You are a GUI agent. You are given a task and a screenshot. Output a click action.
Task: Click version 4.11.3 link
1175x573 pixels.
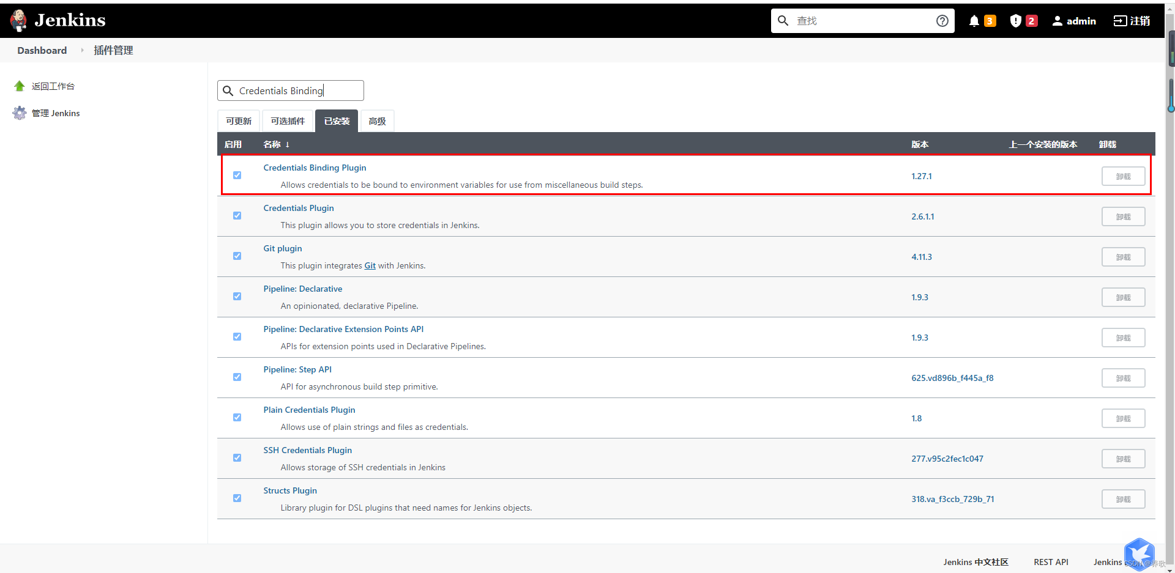922,257
